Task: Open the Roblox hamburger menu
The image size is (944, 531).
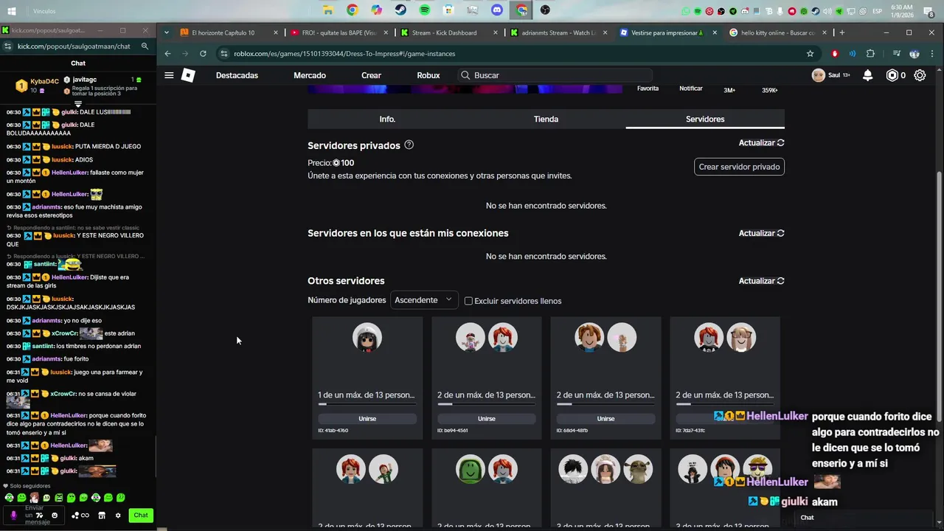Action: pyautogui.click(x=169, y=75)
